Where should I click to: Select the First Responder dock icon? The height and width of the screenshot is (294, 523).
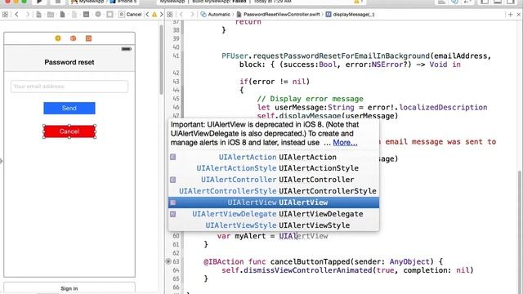pyautogui.click(x=73, y=38)
